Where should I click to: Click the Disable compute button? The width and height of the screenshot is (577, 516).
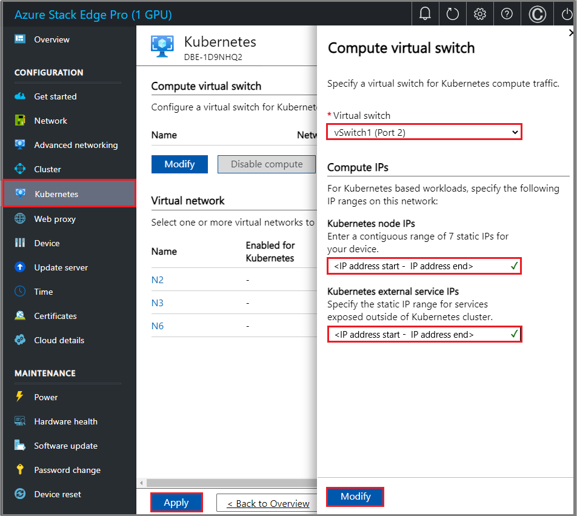point(267,164)
